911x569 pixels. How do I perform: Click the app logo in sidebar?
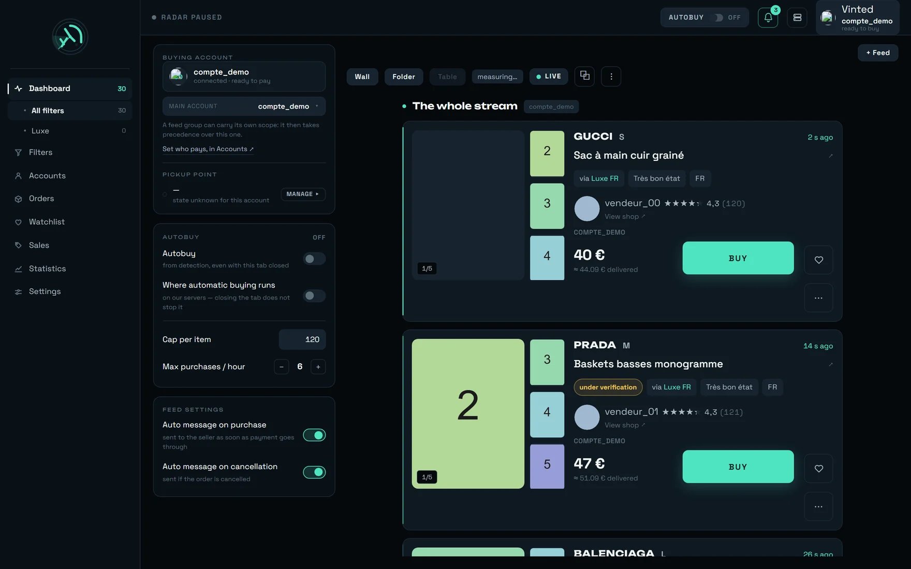pos(70,37)
